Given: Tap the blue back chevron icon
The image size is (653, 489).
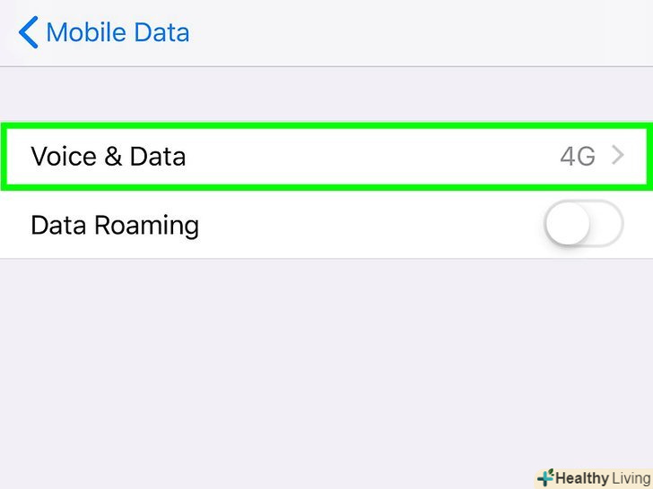Looking at the screenshot, I should [28, 33].
